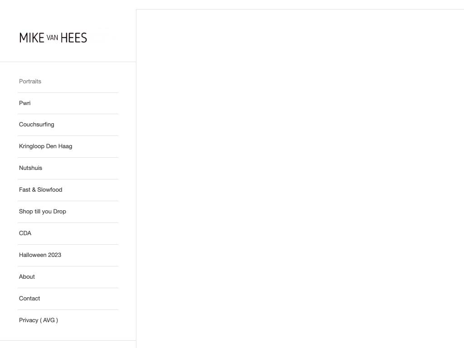
Task: Open the CDA series
Action: pos(25,233)
